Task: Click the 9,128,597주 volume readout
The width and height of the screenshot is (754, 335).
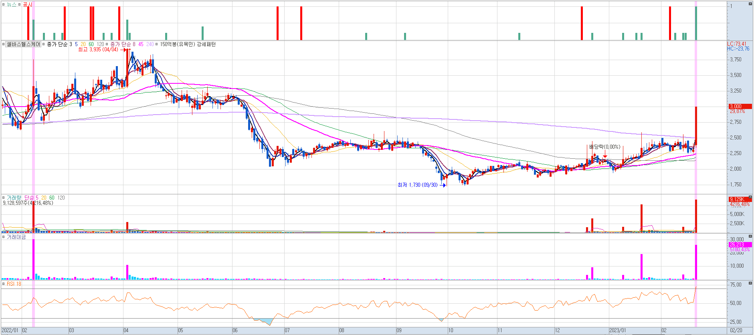Action: 28,203
